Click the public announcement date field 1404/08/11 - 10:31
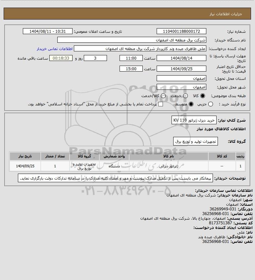 (47, 31)
